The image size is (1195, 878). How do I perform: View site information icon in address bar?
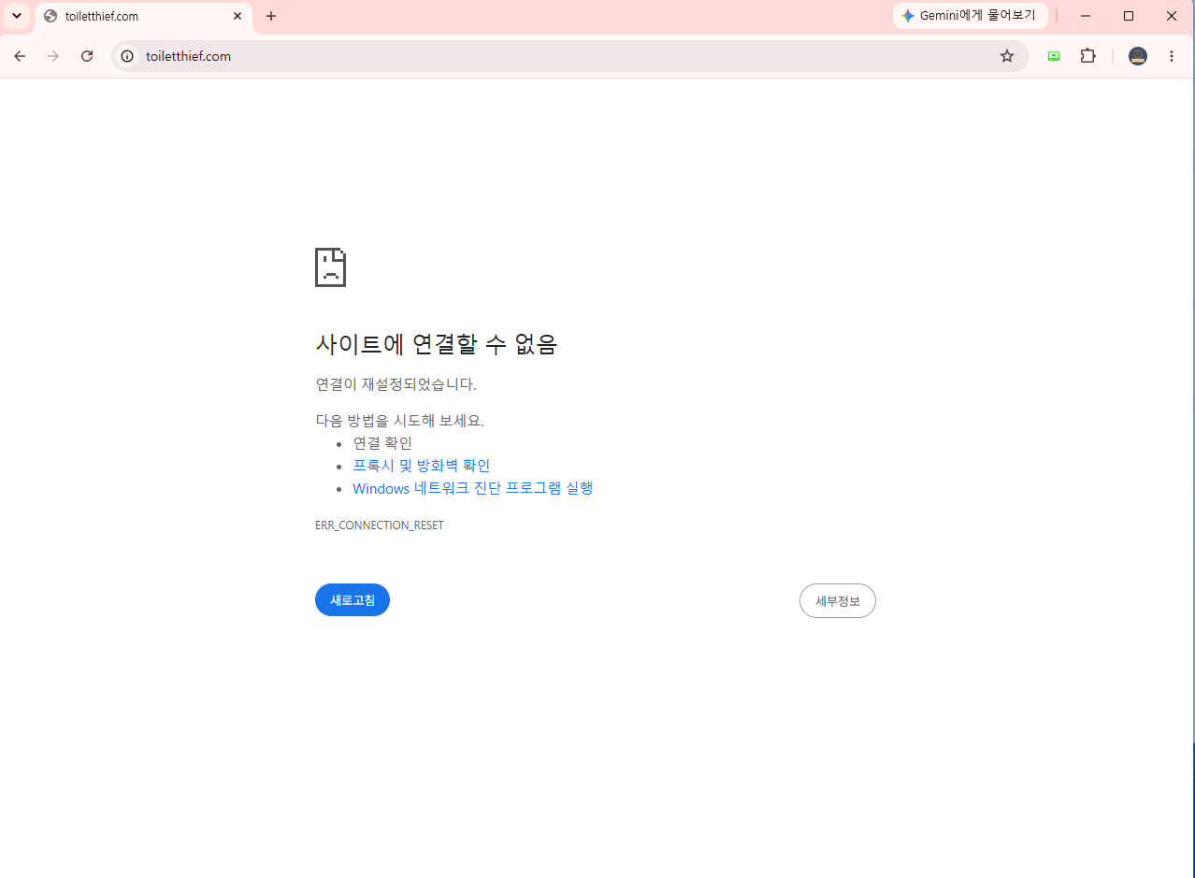click(x=128, y=56)
